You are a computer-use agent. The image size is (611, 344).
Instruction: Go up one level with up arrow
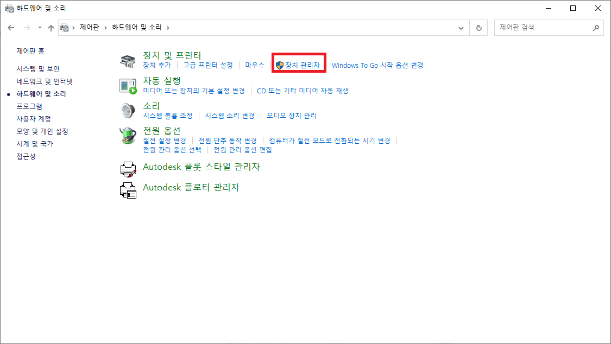pos(51,28)
